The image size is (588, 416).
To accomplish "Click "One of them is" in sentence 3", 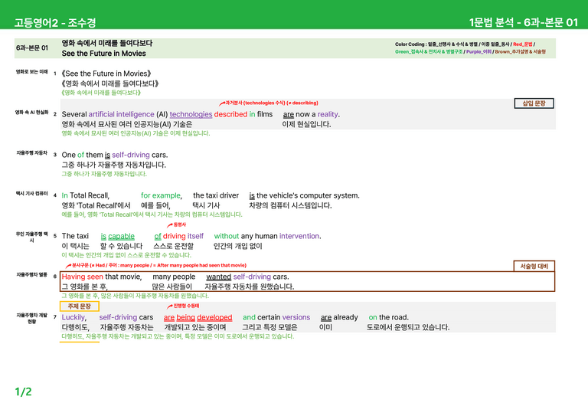I will (x=86, y=155).
